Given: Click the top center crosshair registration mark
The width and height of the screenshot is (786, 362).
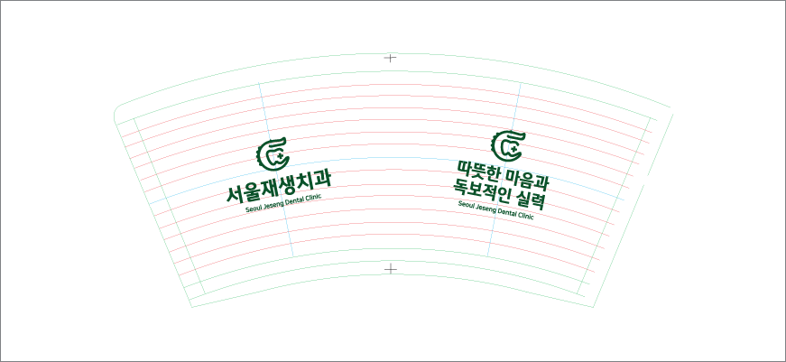Looking at the screenshot, I should [390, 58].
